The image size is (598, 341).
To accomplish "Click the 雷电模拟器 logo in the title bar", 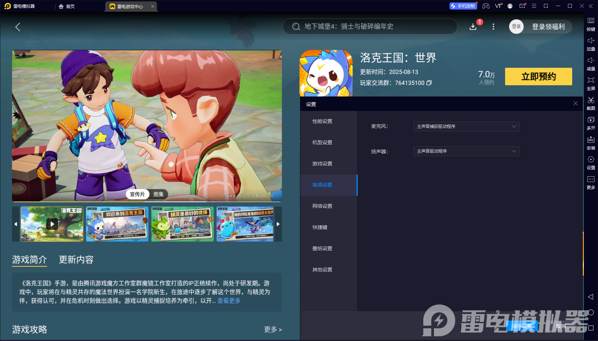I will [x=7, y=6].
